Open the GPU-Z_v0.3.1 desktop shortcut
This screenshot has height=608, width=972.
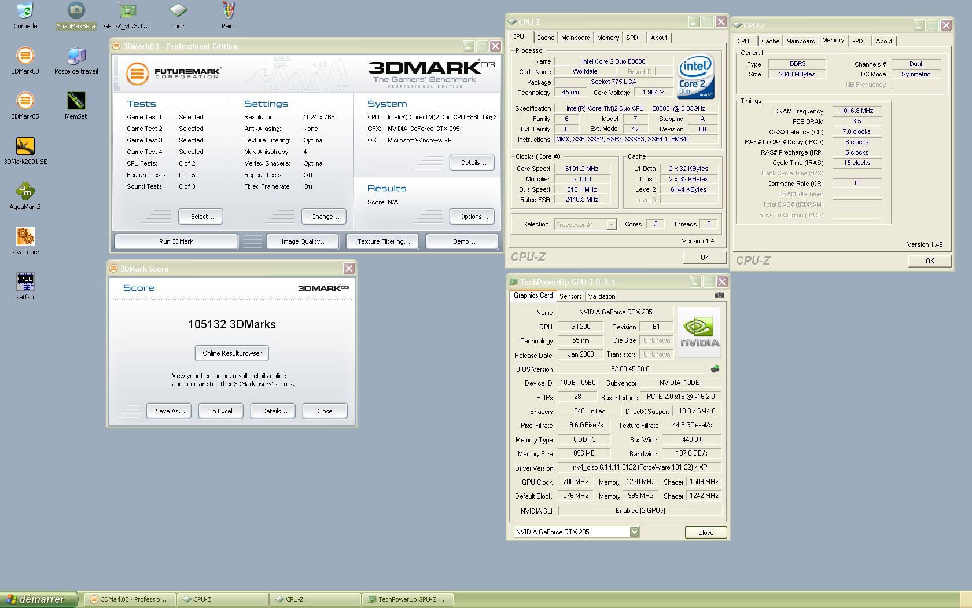[127, 16]
